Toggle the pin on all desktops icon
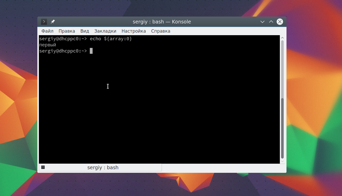 (x=53, y=22)
